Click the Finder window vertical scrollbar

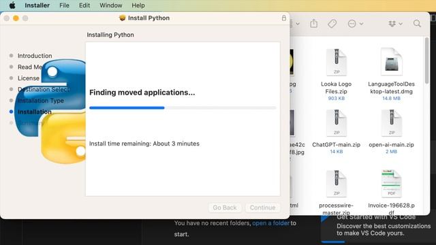click(426, 61)
